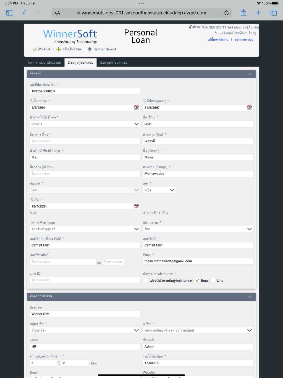Click the Worklist pencil icon
This screenshot has width=283, height=378.
(35, 49)
